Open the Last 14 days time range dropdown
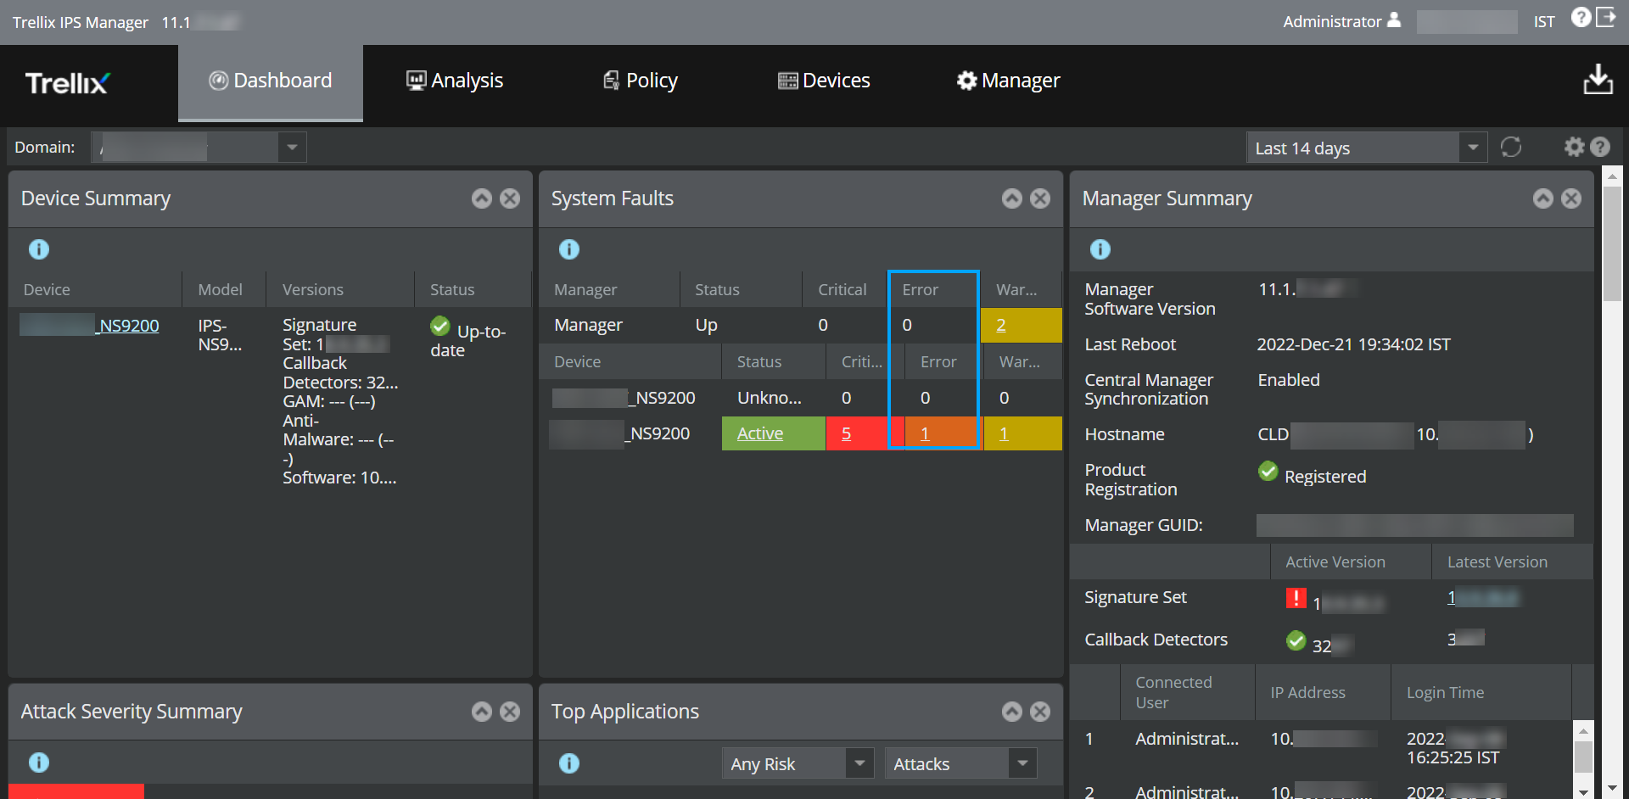The height and width of the screenshot is (799, 1629). click(x=1473, y=148)
